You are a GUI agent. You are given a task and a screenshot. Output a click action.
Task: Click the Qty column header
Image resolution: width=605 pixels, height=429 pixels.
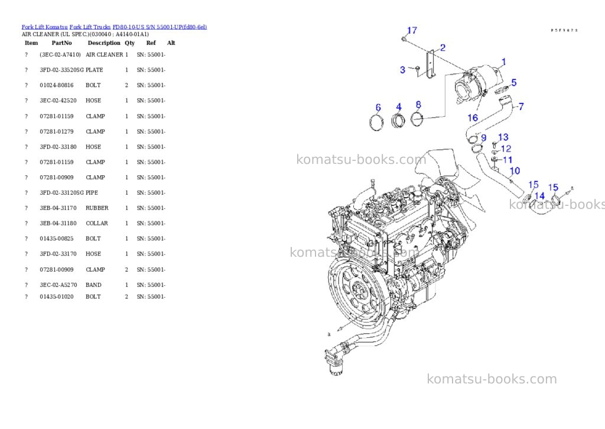[129, 43]
